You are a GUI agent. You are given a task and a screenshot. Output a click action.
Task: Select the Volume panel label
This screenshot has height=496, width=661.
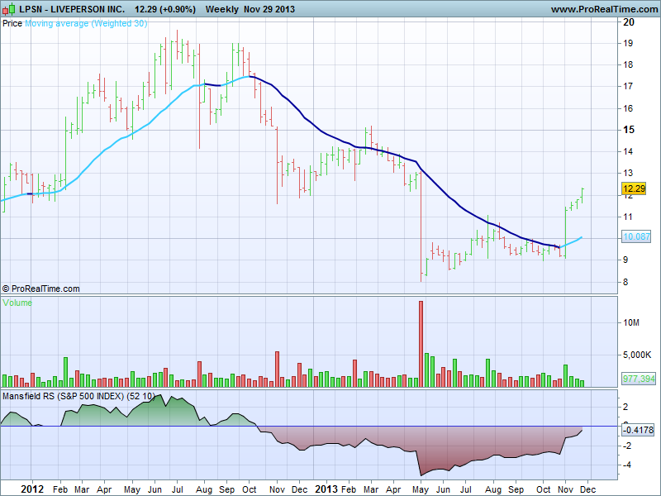tap(17, 303)
